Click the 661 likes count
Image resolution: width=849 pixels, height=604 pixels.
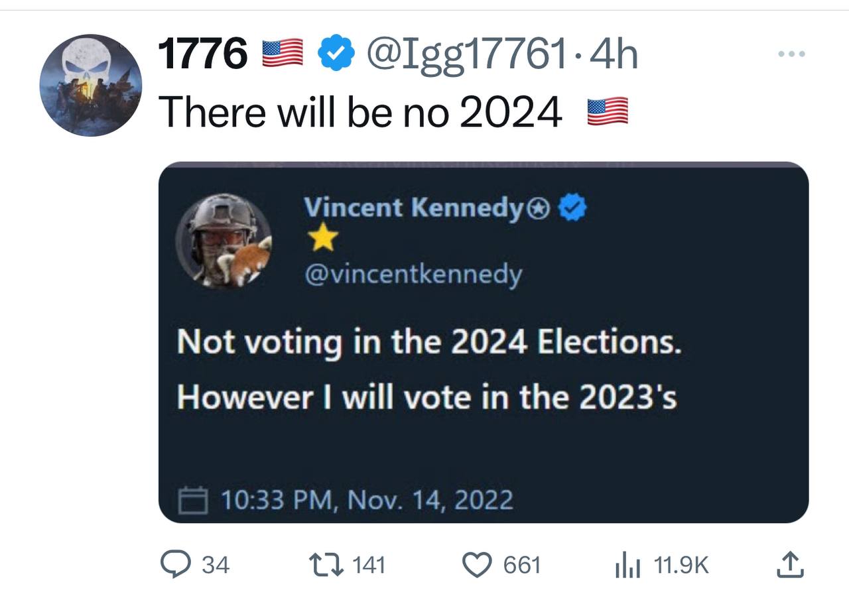coord(523,566)
